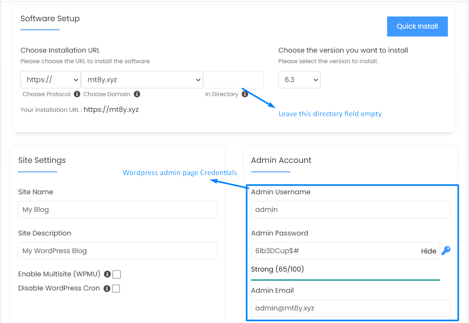Open the Disable WordPress Cron info icon

107,288
